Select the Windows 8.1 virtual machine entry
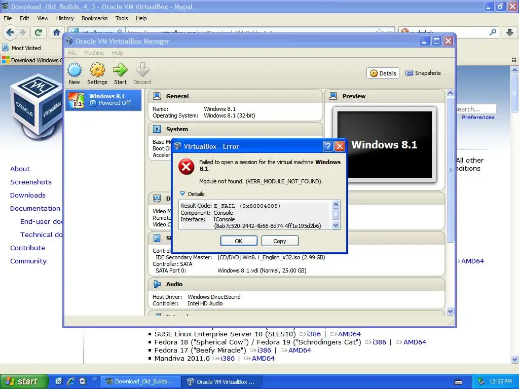The height and width of the screenshot is (389, 519). 103,100
